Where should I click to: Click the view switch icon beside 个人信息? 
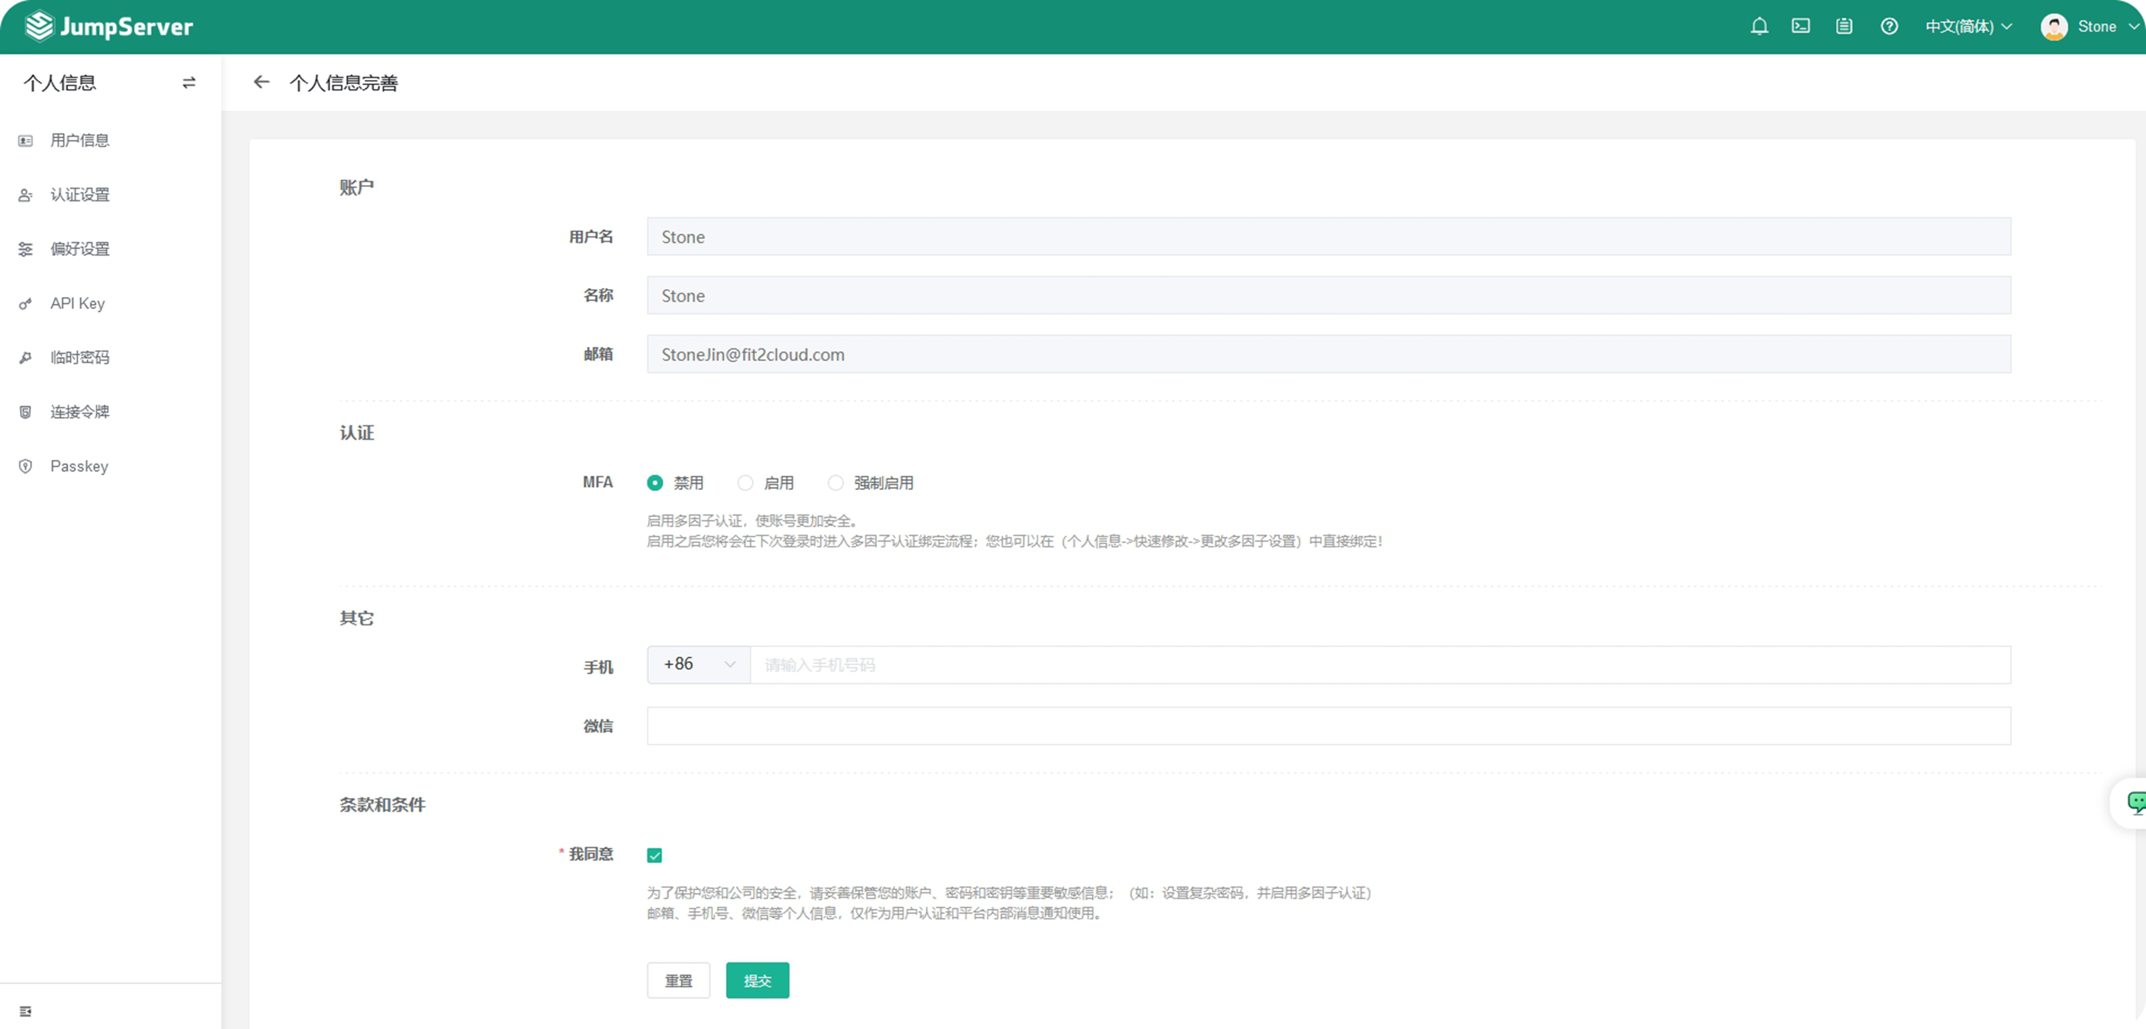click(x=189, y=83)
